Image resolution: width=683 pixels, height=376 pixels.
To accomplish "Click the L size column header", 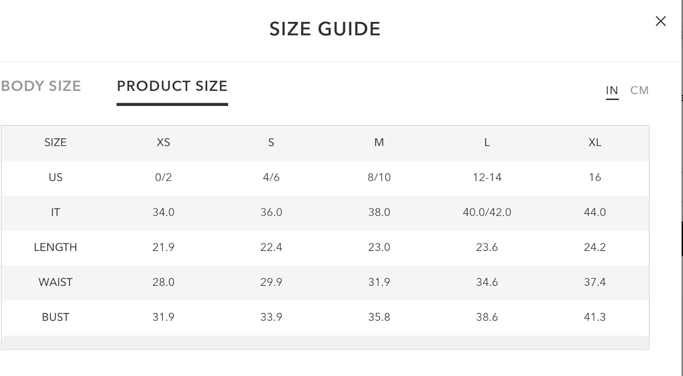I will tap(487, 142).
